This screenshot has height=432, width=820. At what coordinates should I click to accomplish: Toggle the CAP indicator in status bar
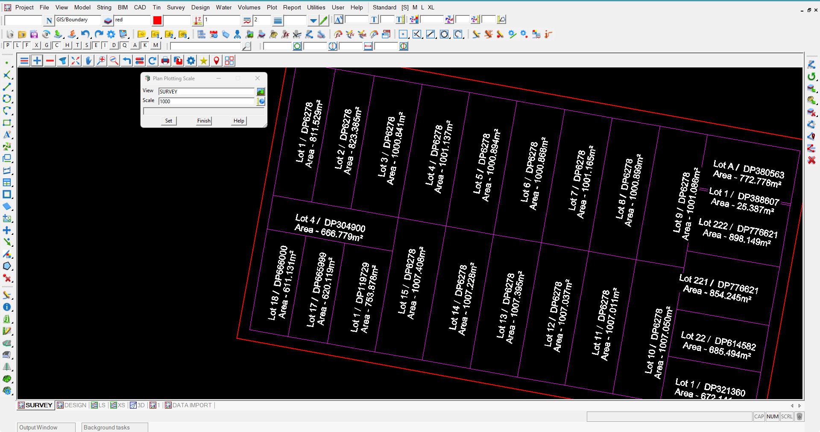click(759, 417)
